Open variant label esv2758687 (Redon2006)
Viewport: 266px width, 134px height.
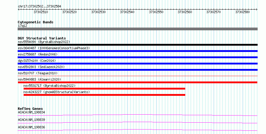click(38, 54)
